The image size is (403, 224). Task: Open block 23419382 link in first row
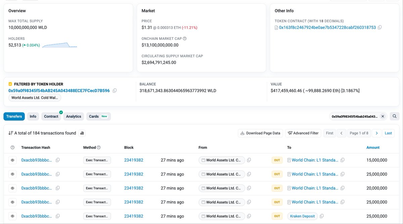(134, 160)
